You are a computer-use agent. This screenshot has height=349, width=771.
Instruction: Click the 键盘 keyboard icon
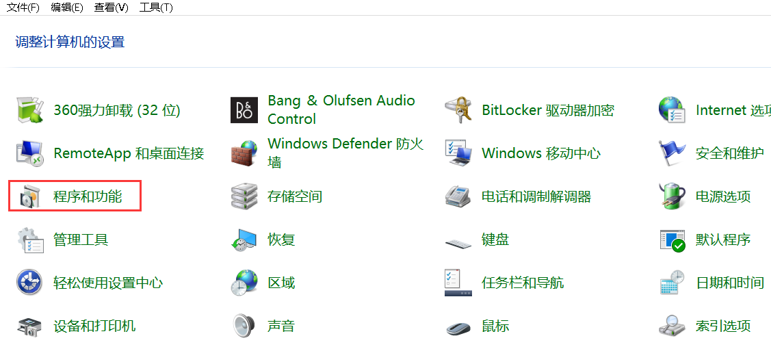[x=458, y=241]
